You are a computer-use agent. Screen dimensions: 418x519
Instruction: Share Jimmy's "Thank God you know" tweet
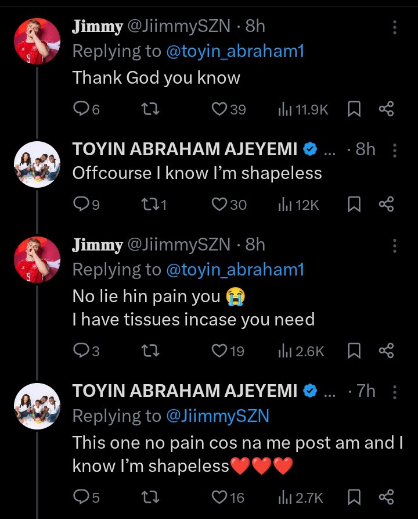click(386, 109)
